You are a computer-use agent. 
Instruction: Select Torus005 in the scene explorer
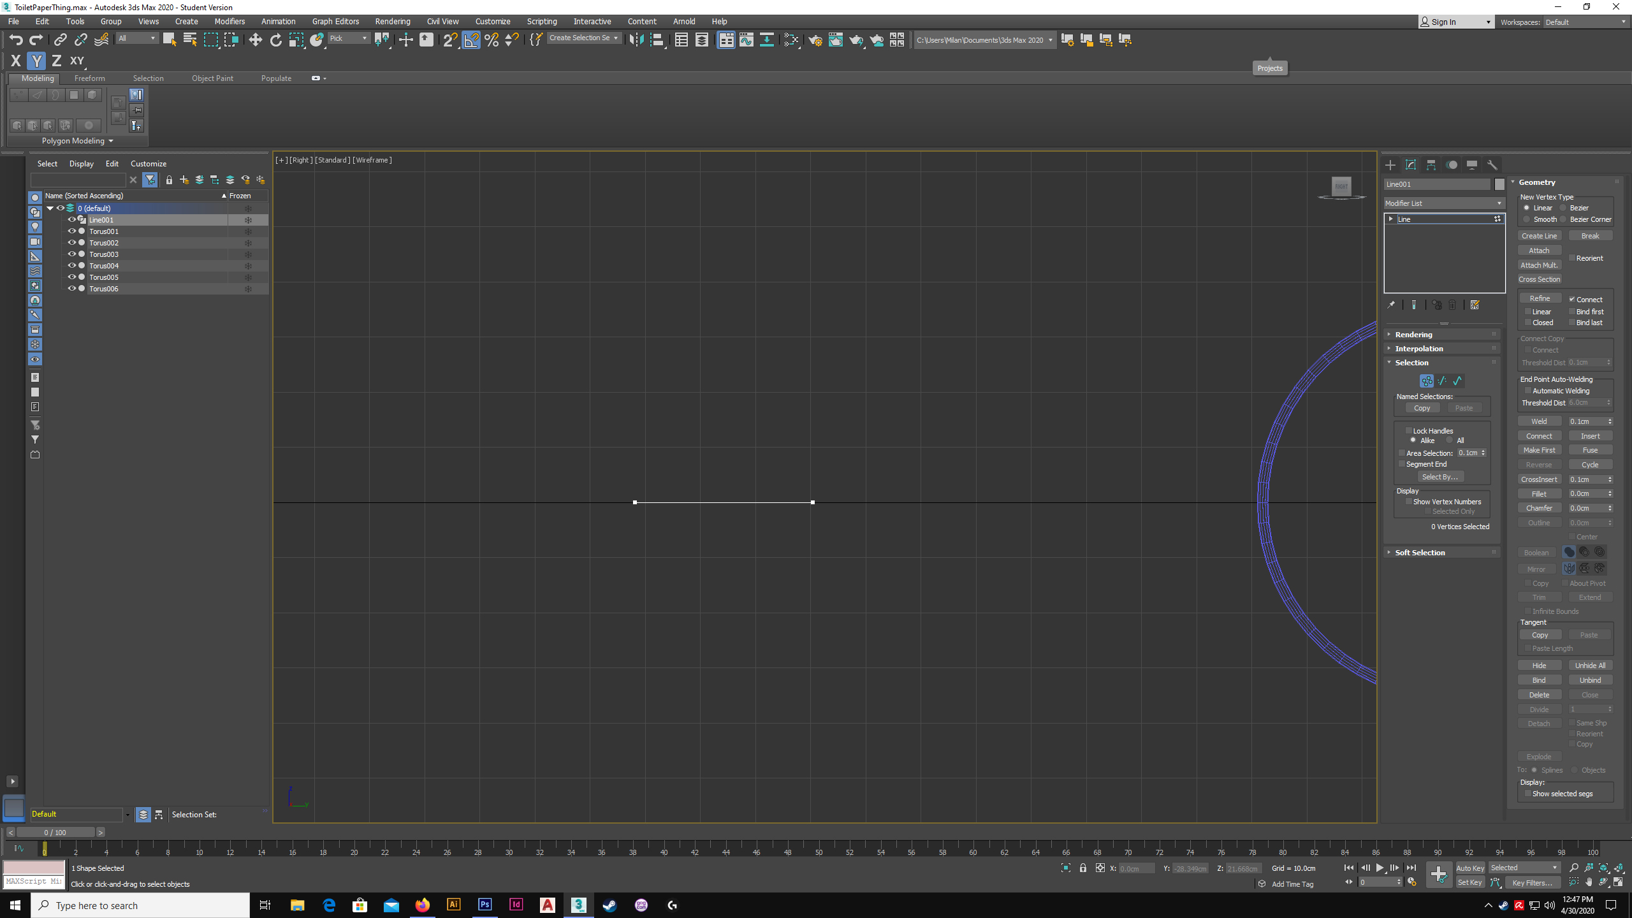[x=104, y=277]
